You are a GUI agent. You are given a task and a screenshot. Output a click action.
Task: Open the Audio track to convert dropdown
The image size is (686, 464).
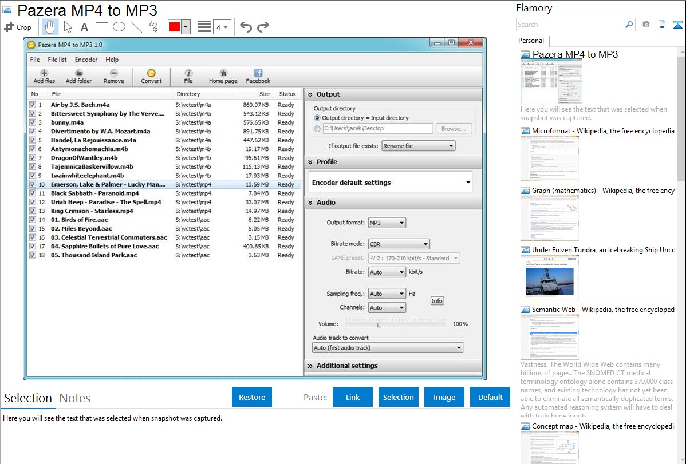pyautogui.click(x=388, y=348)
